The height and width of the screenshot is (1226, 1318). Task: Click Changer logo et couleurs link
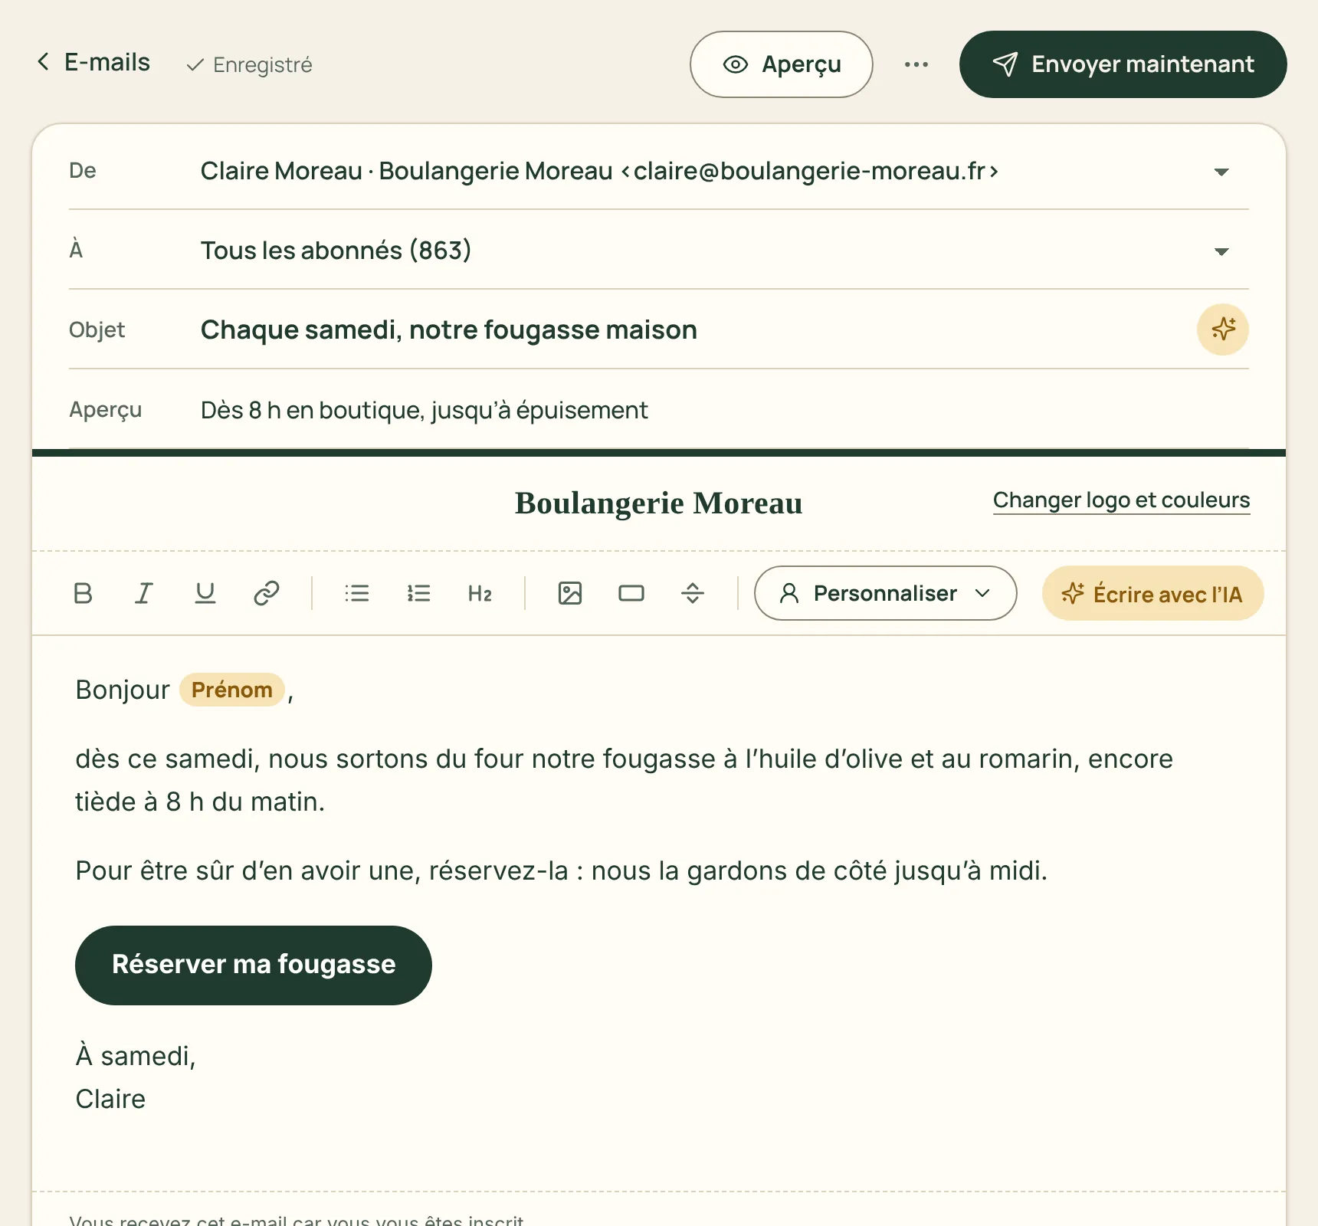click(x=1121, y=500)
